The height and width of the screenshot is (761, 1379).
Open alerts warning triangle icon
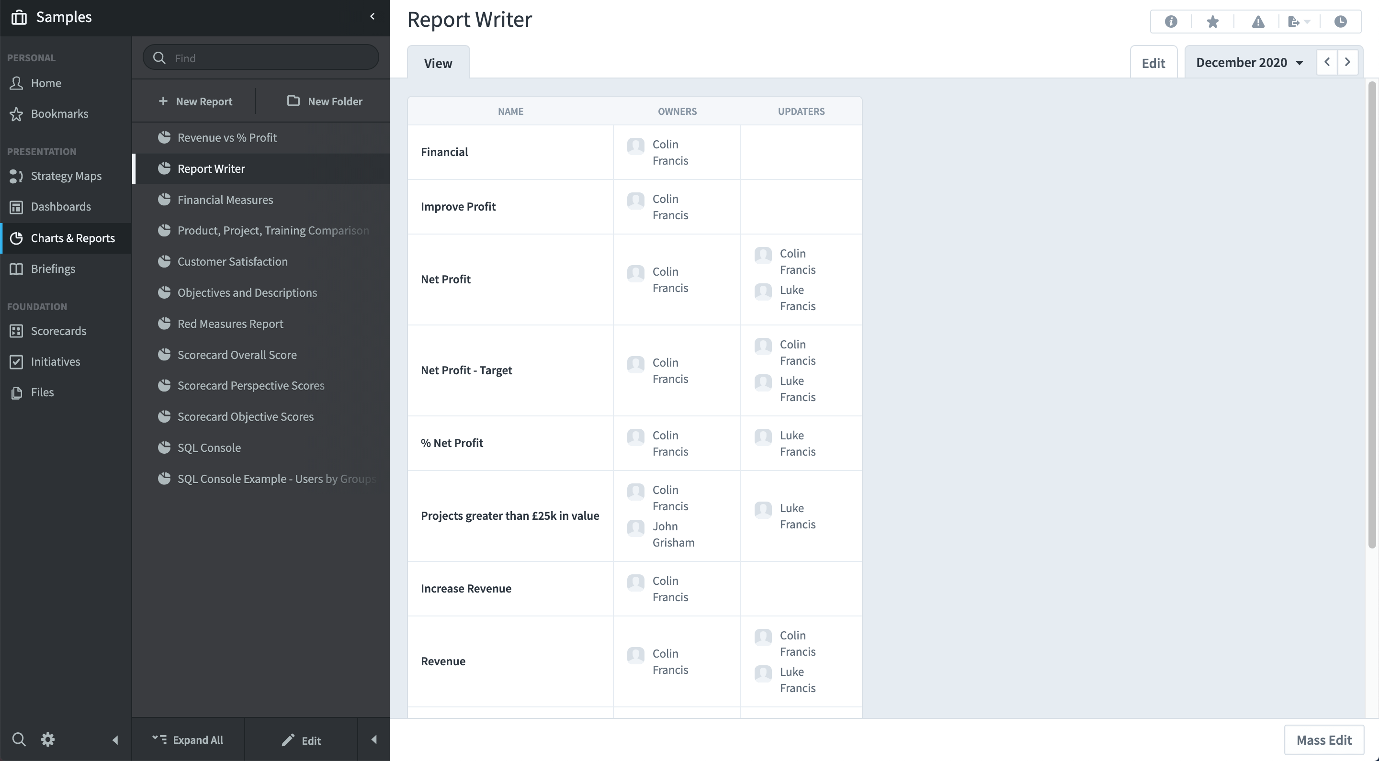point(1258,22)
